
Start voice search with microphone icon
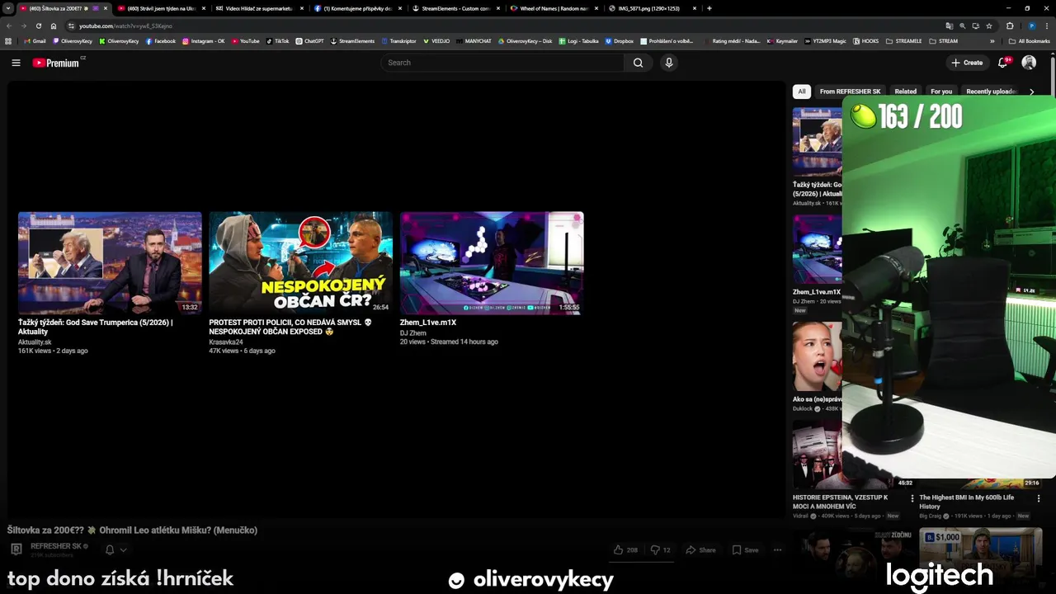click(x=669, y=63)
